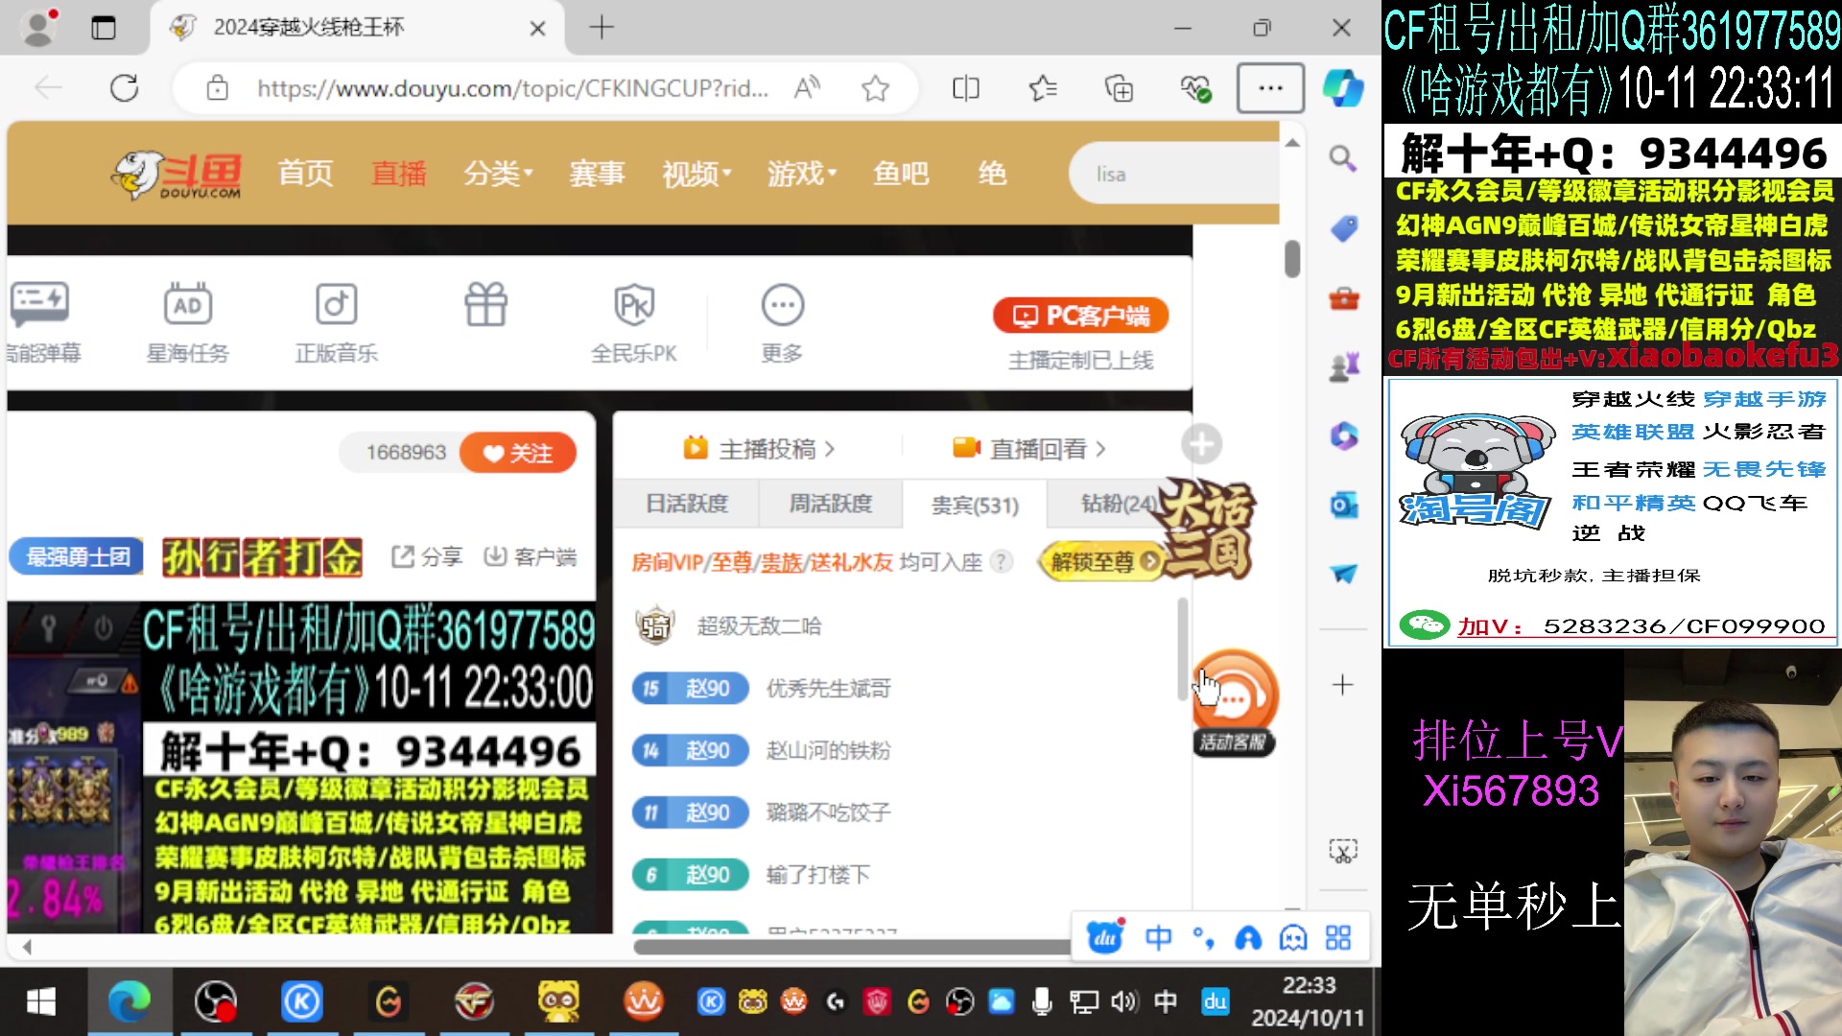
Task: Switch to the 周活跃度 tab
Action: click(831, 504)
